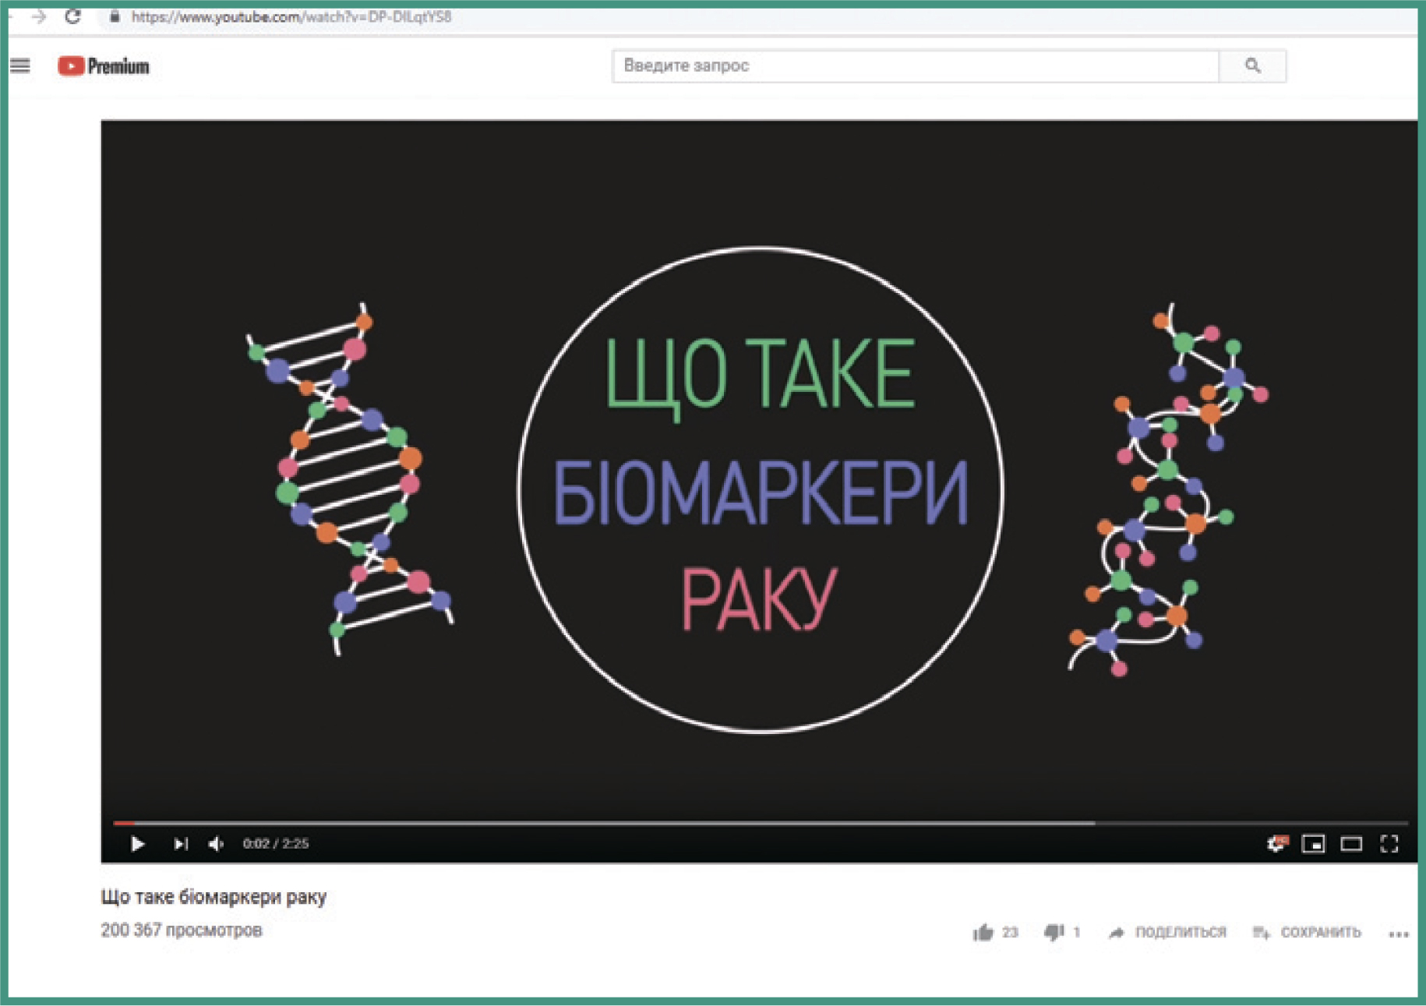The height and width of the screenshot is (1006, 1426).
Task: Click the padlock site security icon
Action: [115, 16]
